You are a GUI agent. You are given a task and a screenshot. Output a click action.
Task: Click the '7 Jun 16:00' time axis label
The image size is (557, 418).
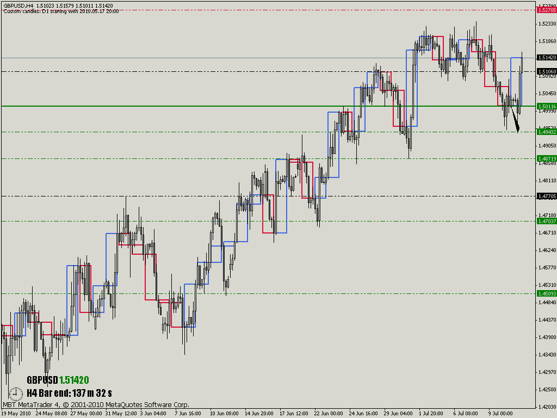click(188, 414)
